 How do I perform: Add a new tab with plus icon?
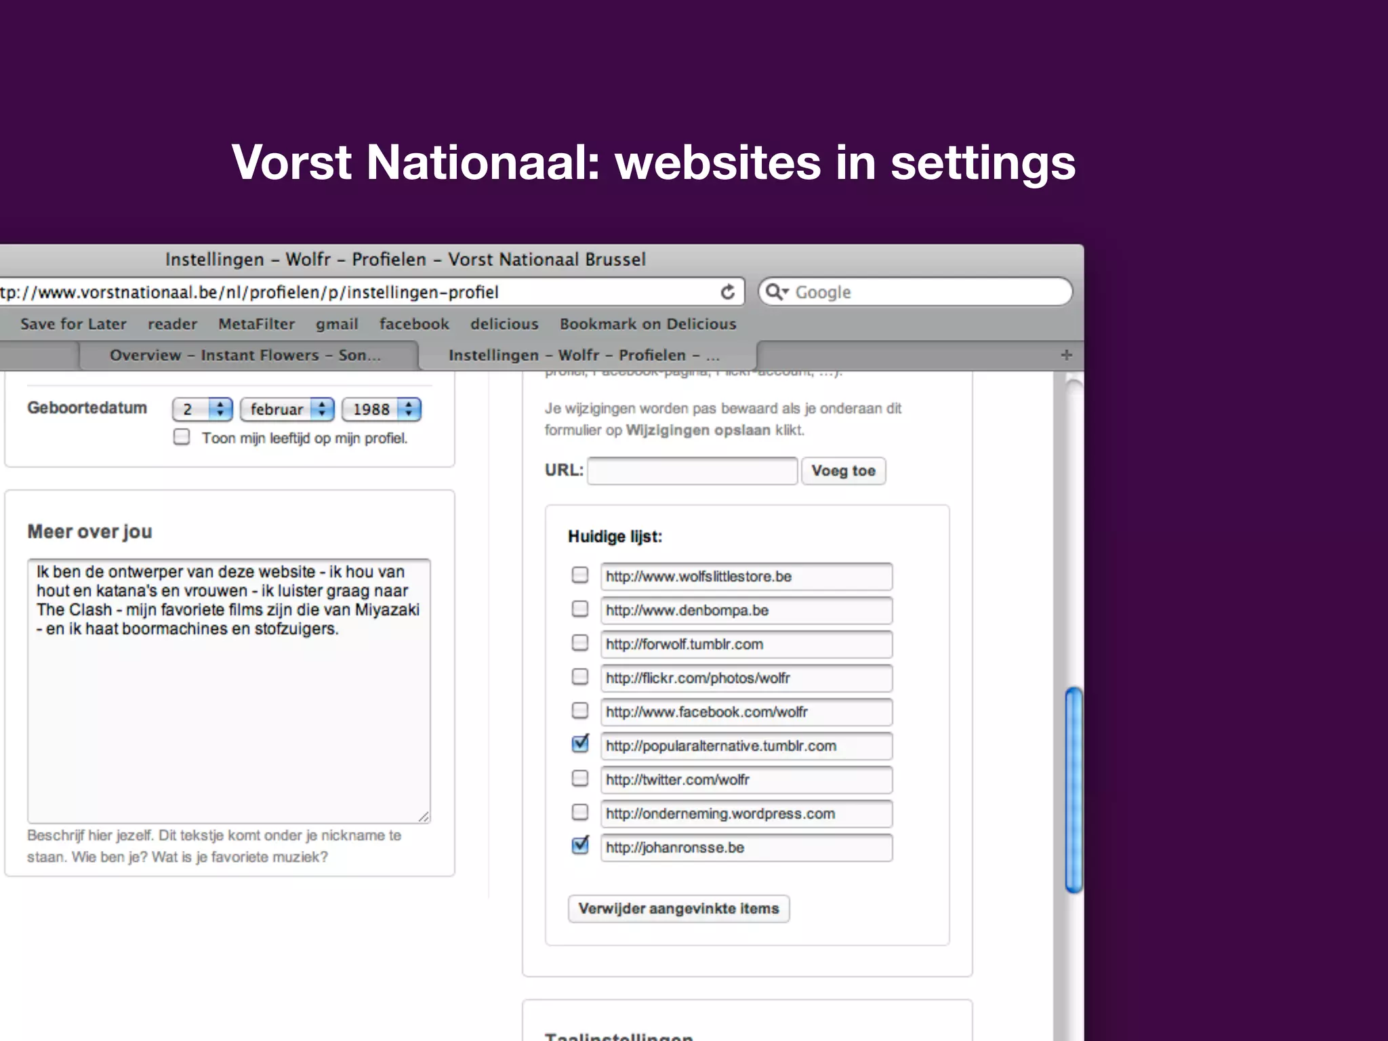click(x=1066, y=355)
